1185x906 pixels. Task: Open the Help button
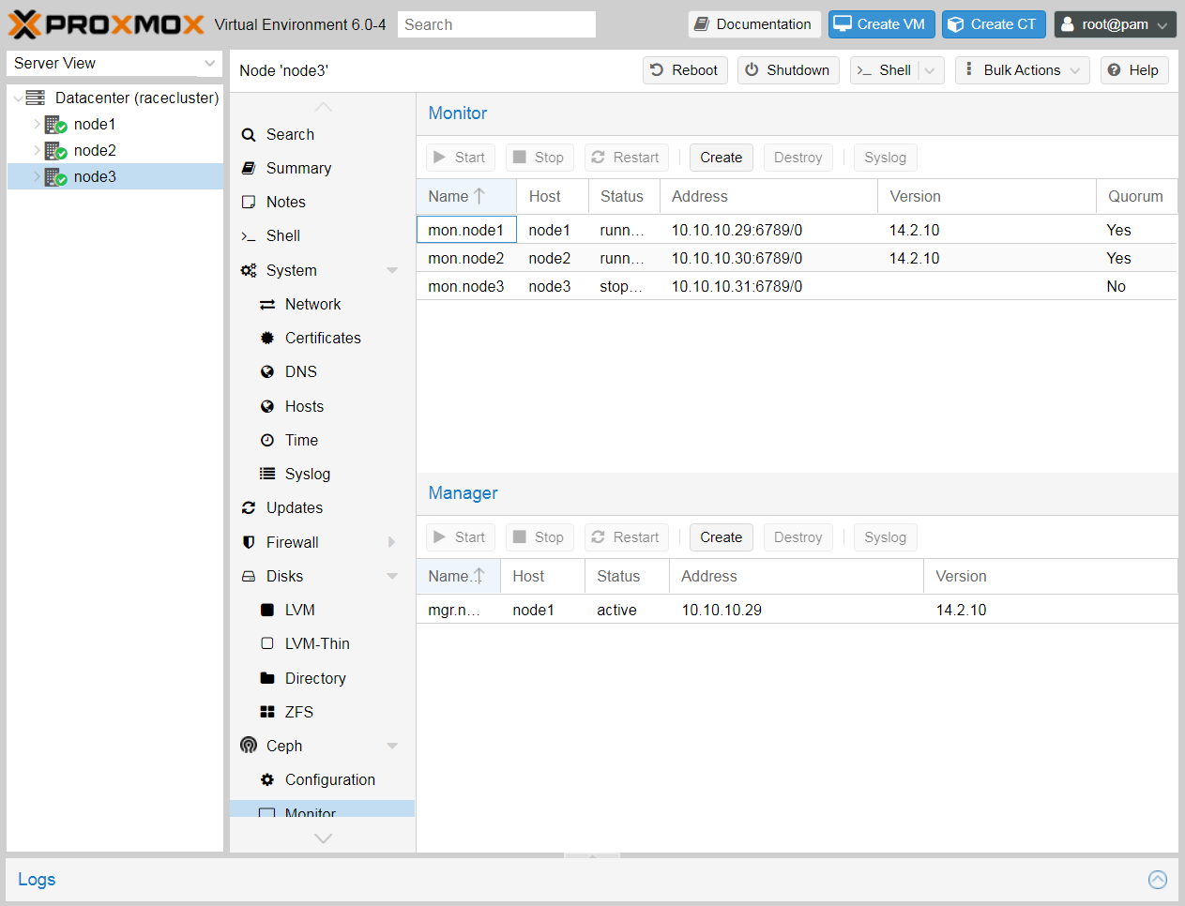coord(1134,70)
